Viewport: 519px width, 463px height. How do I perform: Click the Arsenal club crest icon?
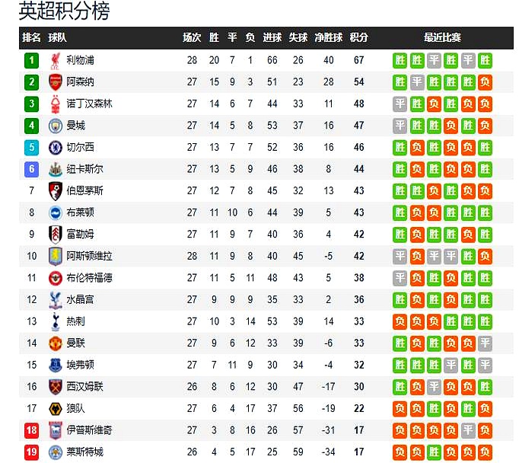55,82
